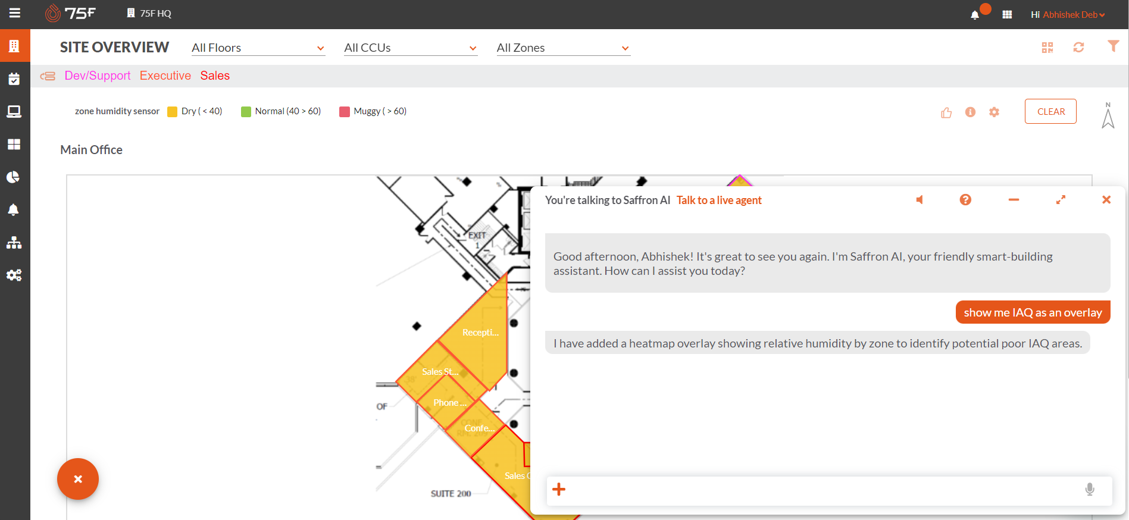Expand the All CCUs dropdown
1129x520 pixels.
pyautogui.click(x=411, y=48)
